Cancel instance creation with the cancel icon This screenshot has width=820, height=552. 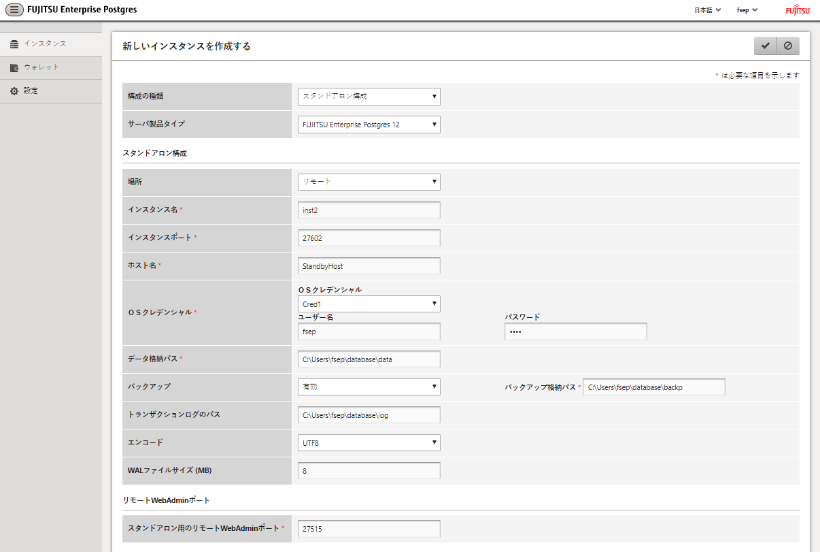[788, 46]
